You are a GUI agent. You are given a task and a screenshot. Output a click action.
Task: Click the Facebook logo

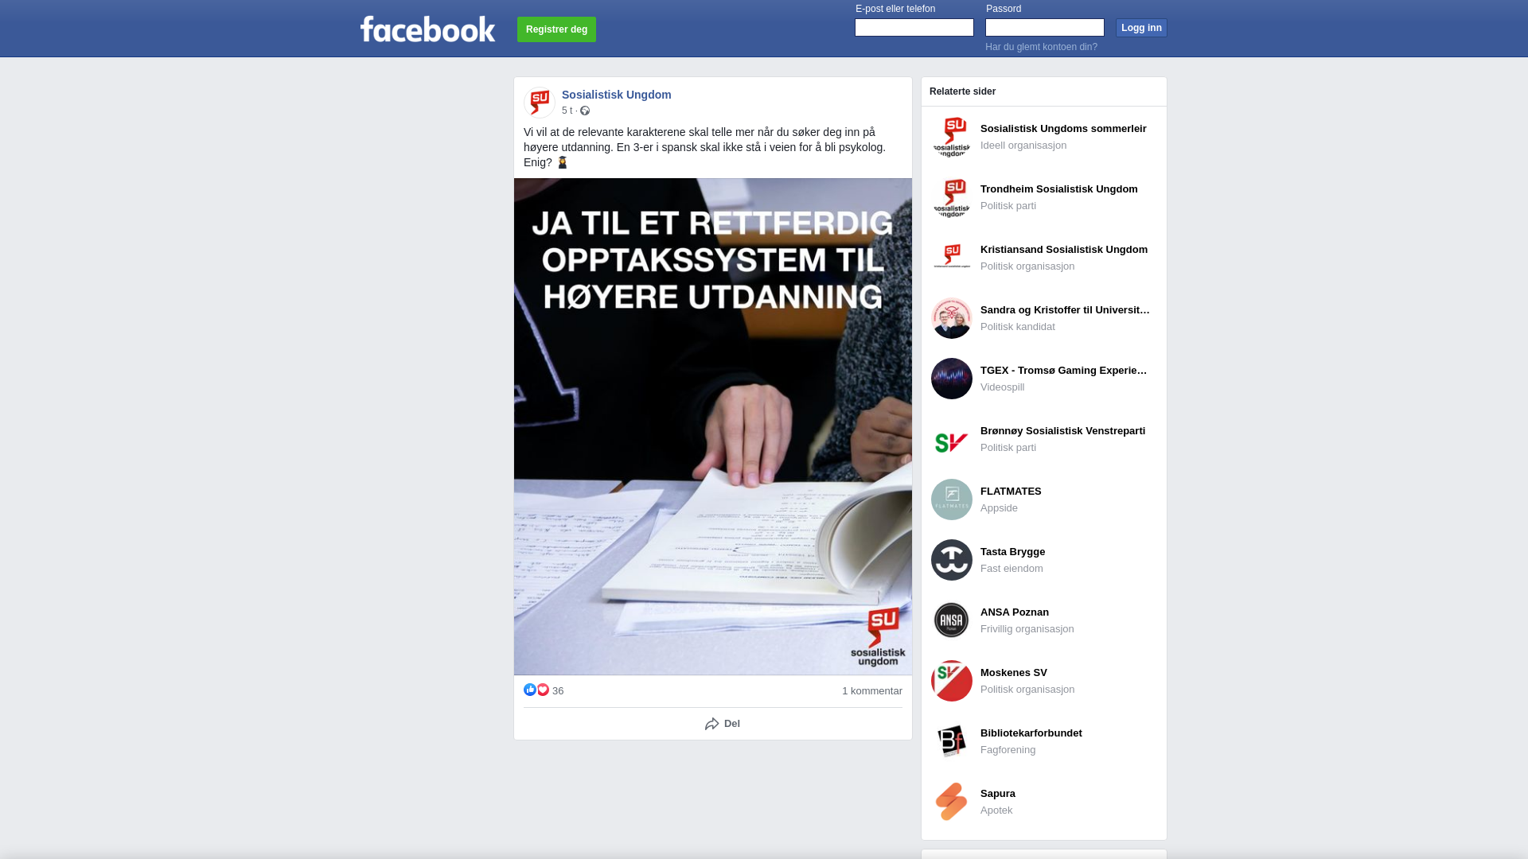tap(427, 29)
